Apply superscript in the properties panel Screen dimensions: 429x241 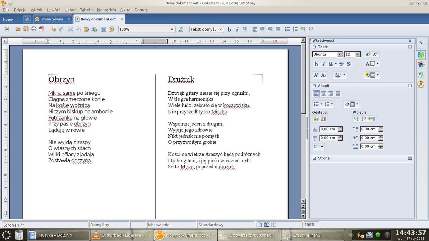point(316,75)
